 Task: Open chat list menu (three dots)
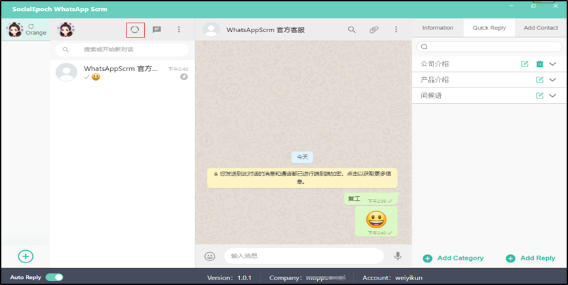[178, 29]
